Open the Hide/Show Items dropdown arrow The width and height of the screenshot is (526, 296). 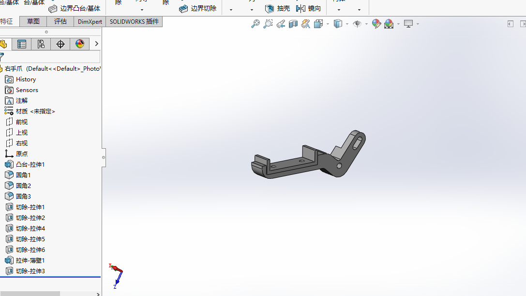click(x=366, y=24)
